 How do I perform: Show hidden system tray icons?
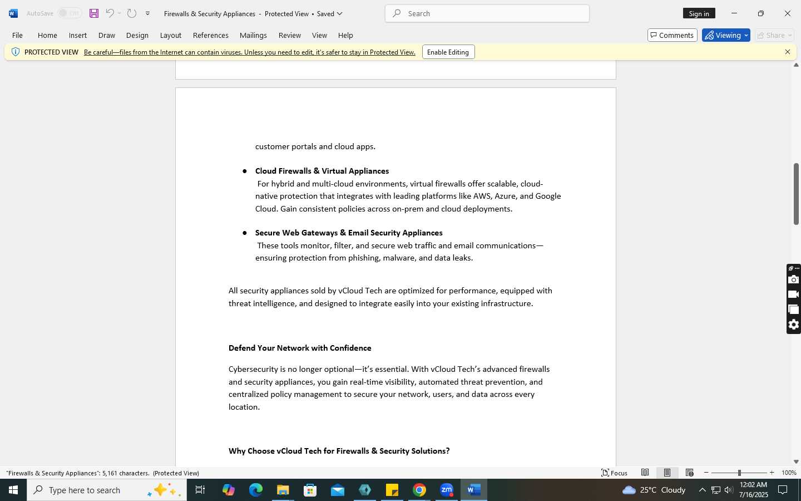pos(702,490)
